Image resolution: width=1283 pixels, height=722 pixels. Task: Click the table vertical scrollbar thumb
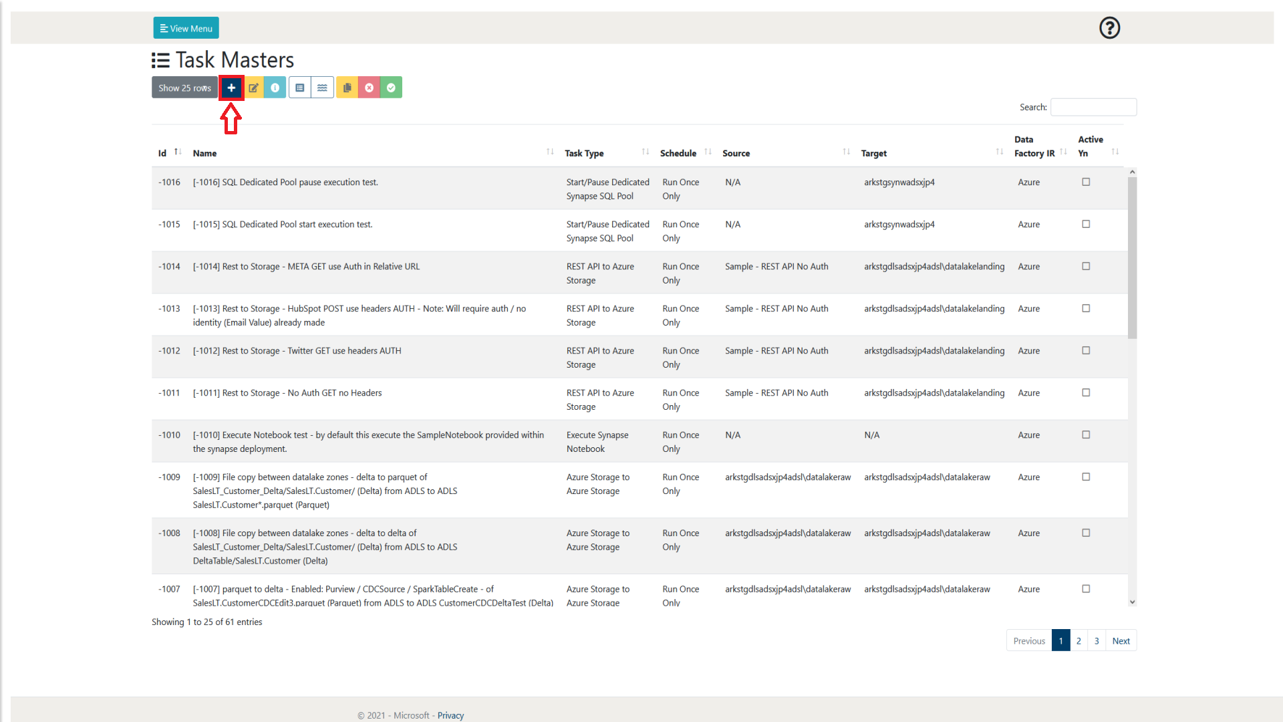click(1132, 257)
